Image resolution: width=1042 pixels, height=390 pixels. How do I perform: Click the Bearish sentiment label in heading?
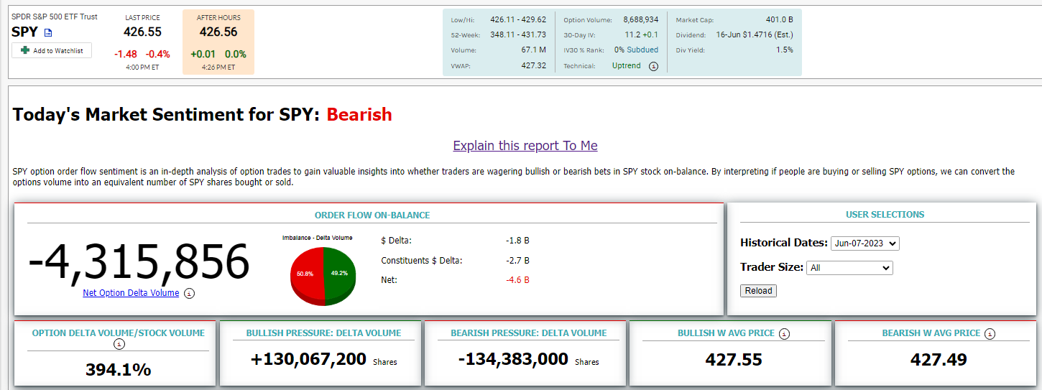(x=359, y=114)
